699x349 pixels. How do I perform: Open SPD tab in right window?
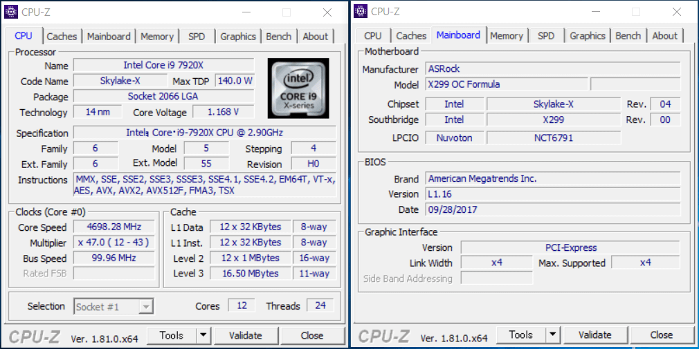(x=546, y=36)
